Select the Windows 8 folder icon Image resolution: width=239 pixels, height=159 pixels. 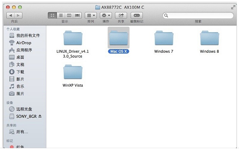pos(209,38)
